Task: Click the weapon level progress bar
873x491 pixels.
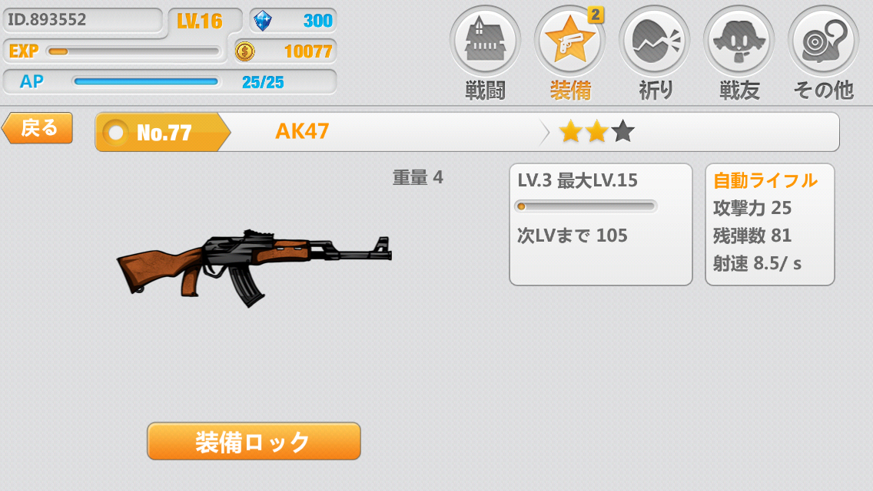Action: pyautogui.click(x=586, y=206)
